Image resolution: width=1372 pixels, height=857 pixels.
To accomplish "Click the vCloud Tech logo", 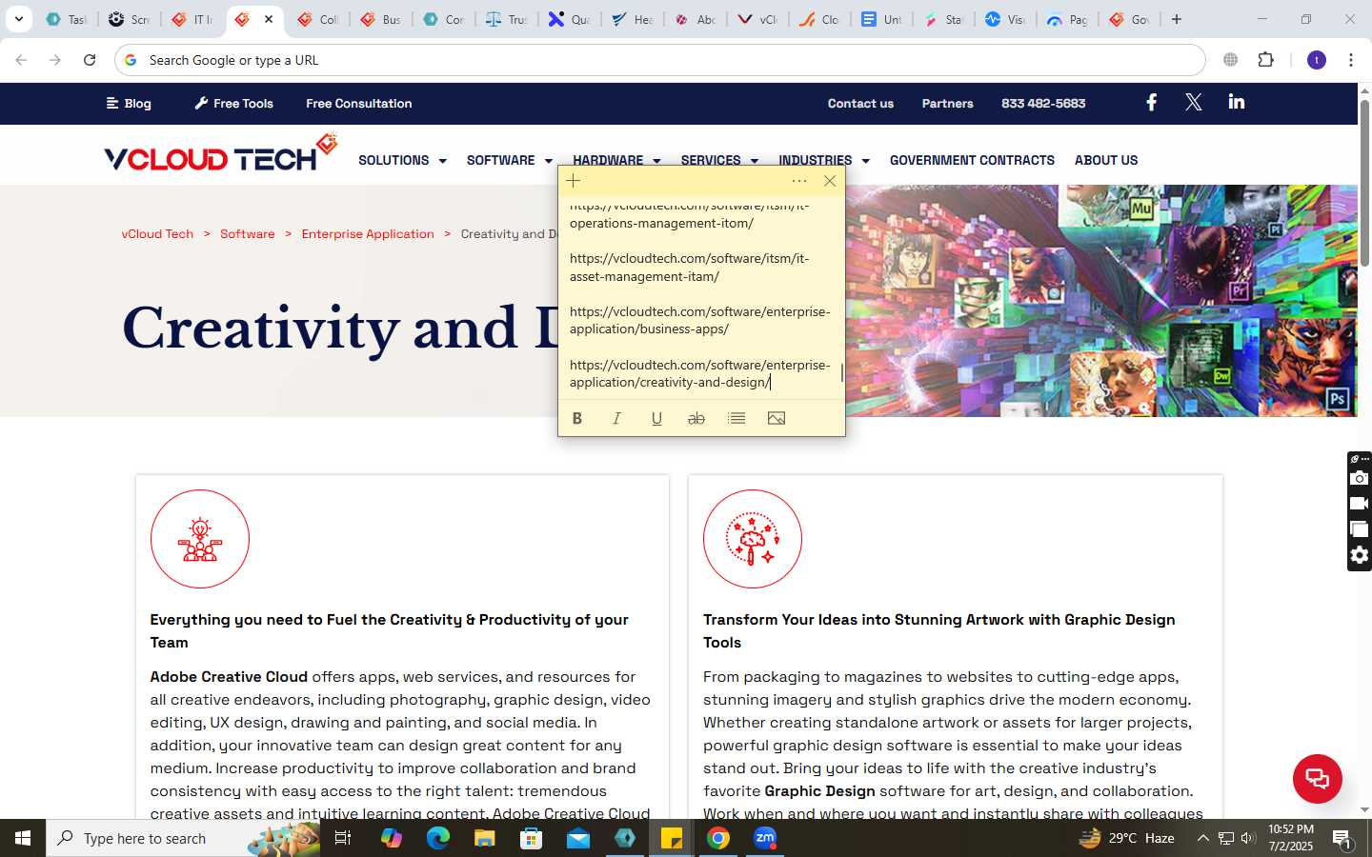I will tap(221, 153).
